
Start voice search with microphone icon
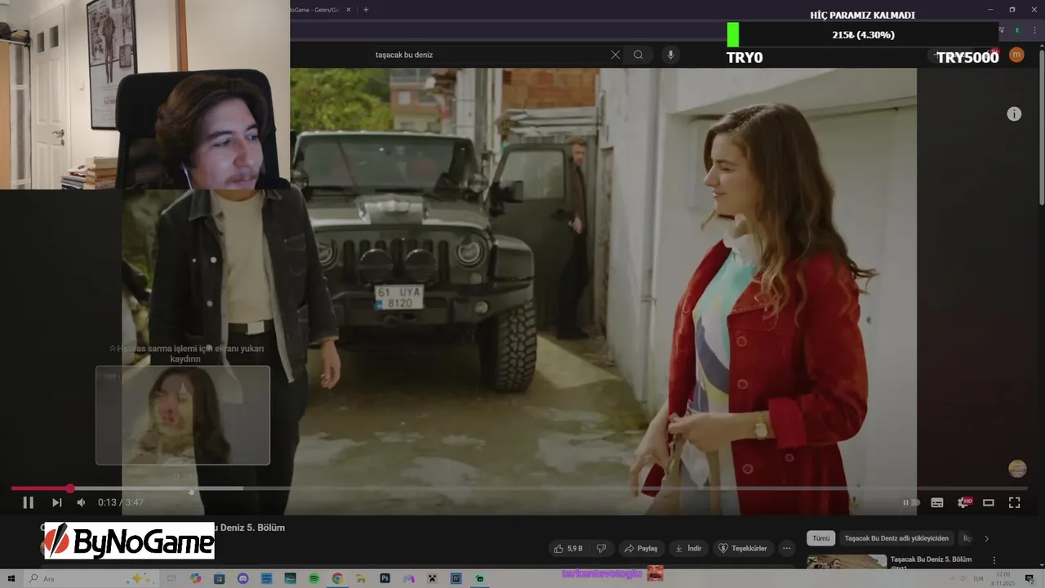(670, 55)
